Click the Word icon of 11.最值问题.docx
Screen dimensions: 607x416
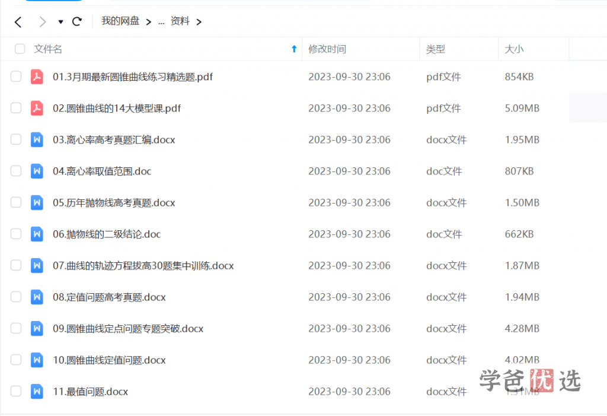[x=37, y=391]
